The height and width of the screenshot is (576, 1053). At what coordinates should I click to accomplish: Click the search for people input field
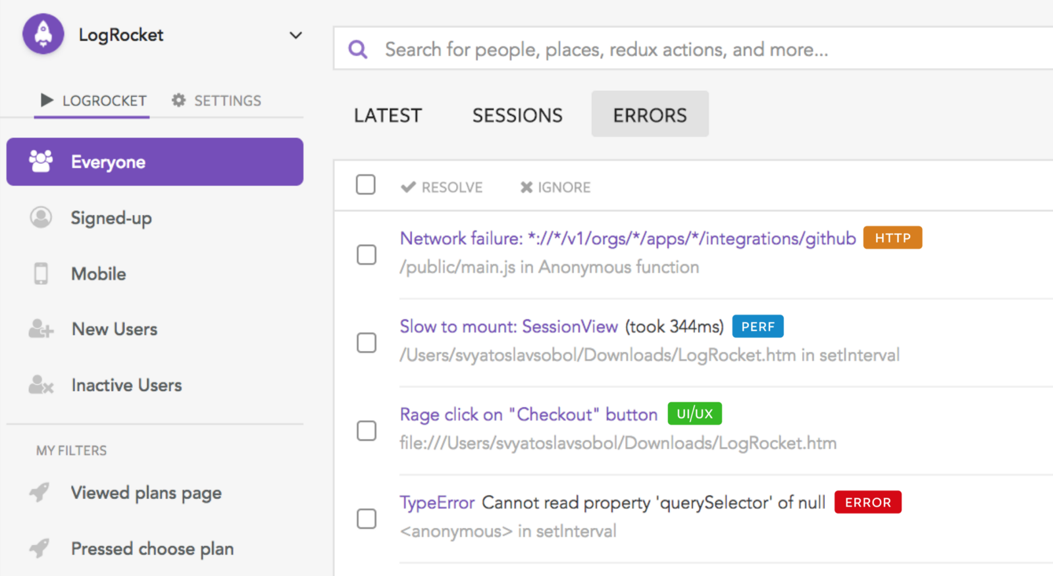658,49
